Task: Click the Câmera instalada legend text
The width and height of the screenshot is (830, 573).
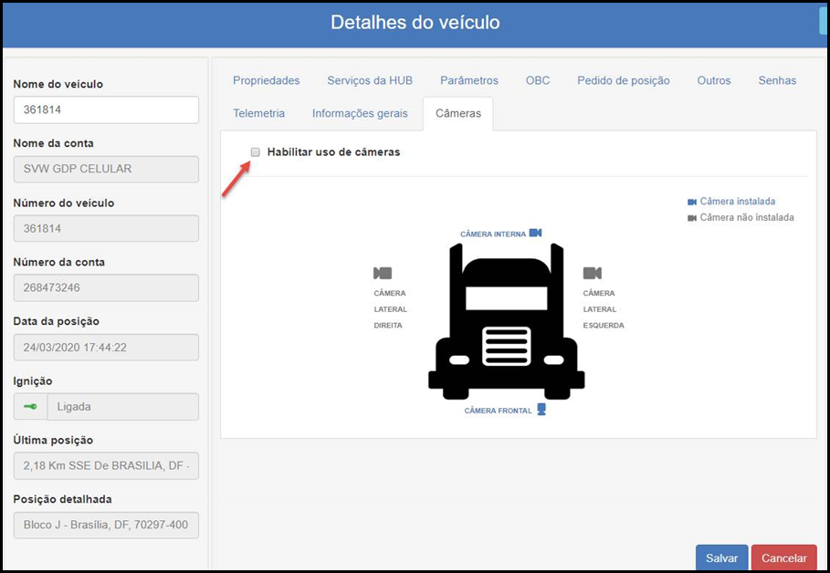Action: [738, 202]
